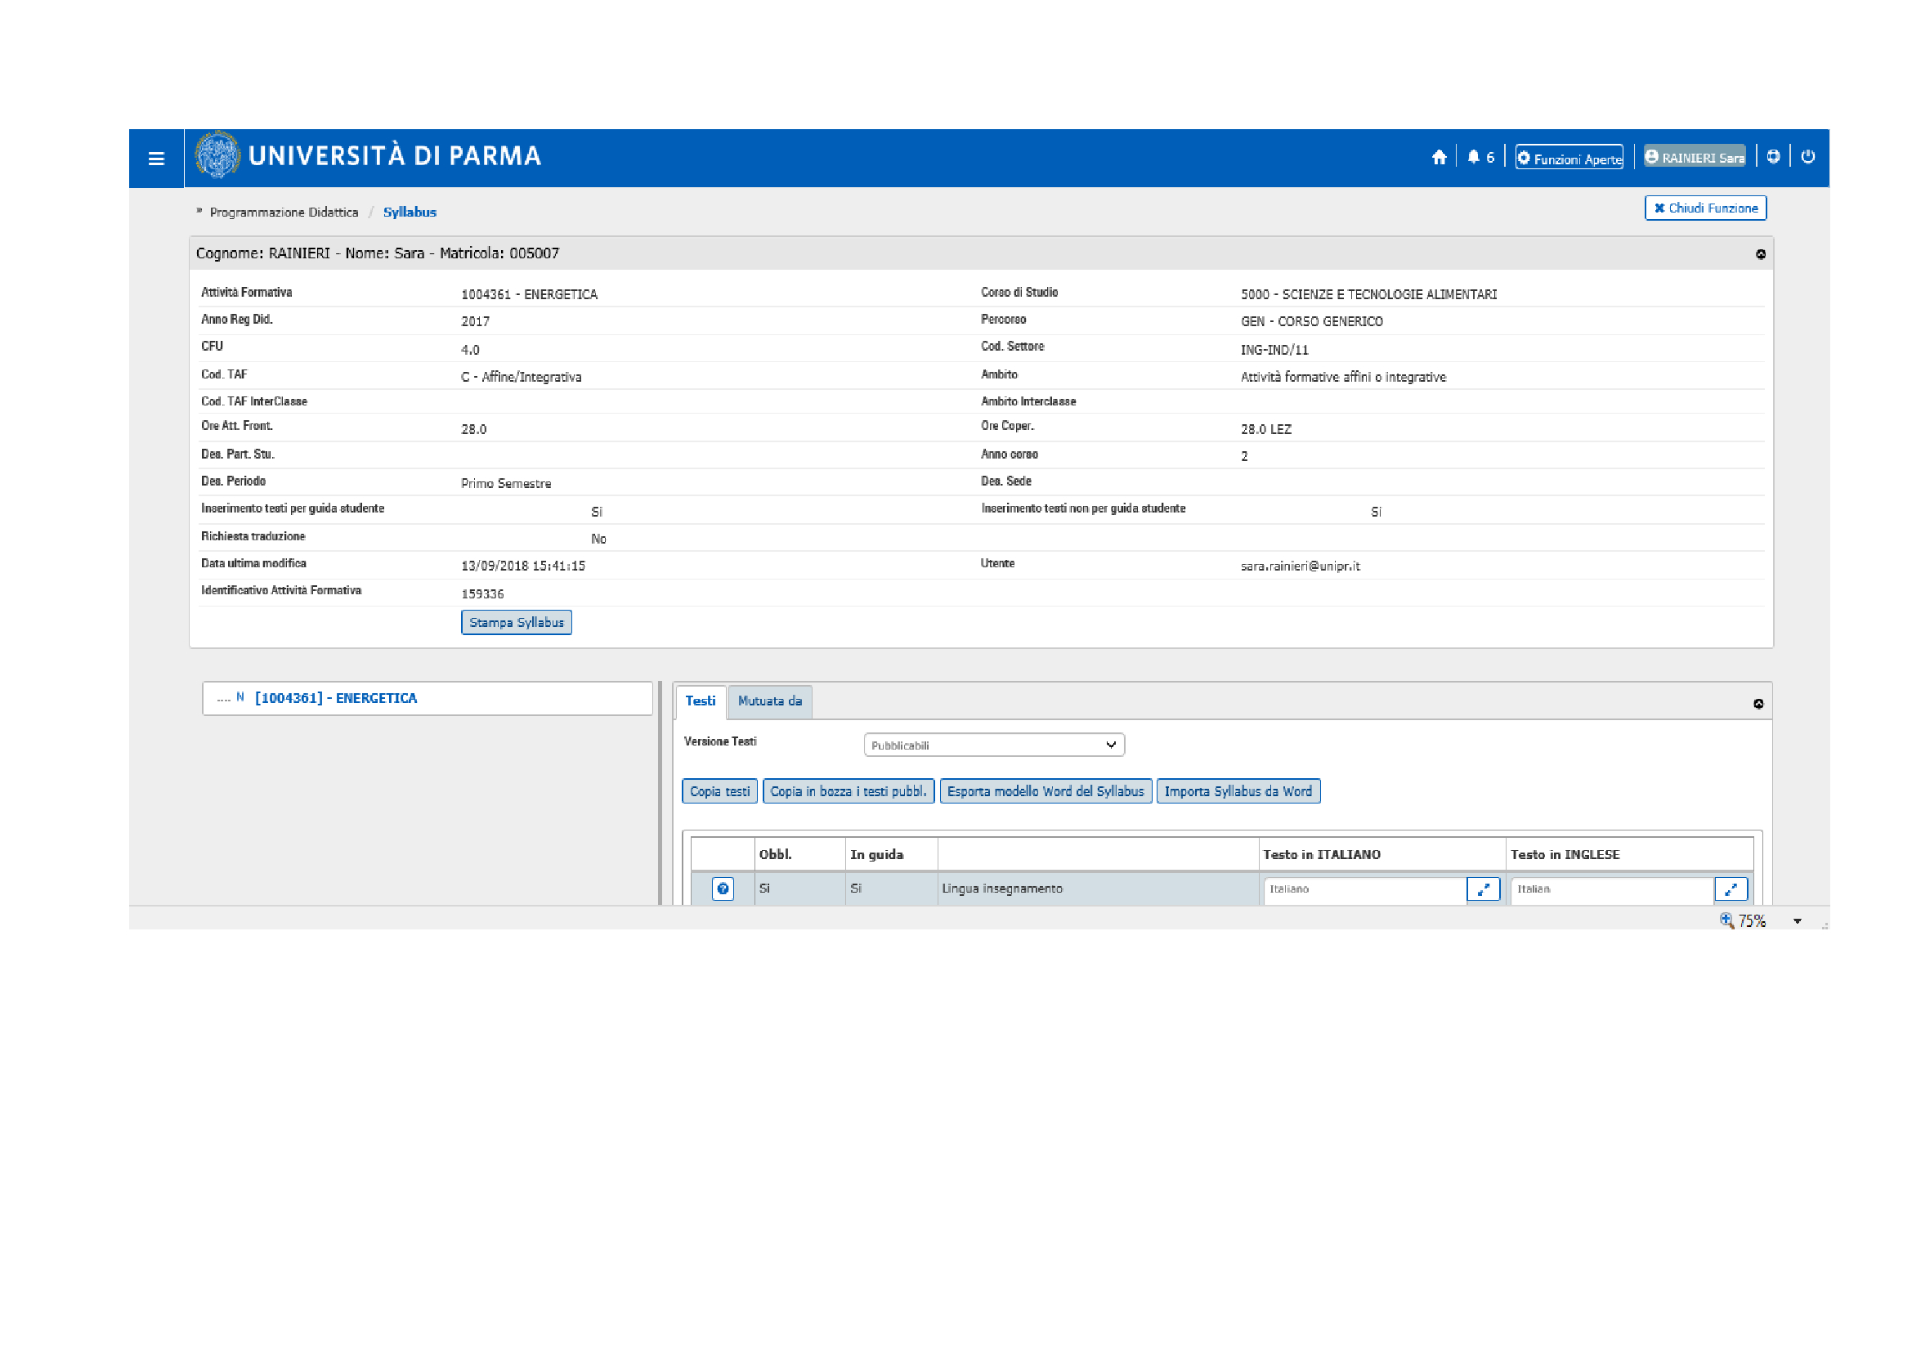1912x1352 pixels.
Task: Expand the English text editor for INGLESE
Action: pos(1731,890)
